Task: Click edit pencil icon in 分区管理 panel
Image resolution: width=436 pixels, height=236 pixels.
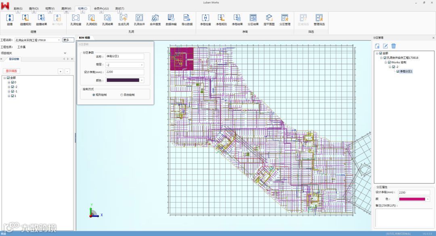Action: tap(386, 46)
